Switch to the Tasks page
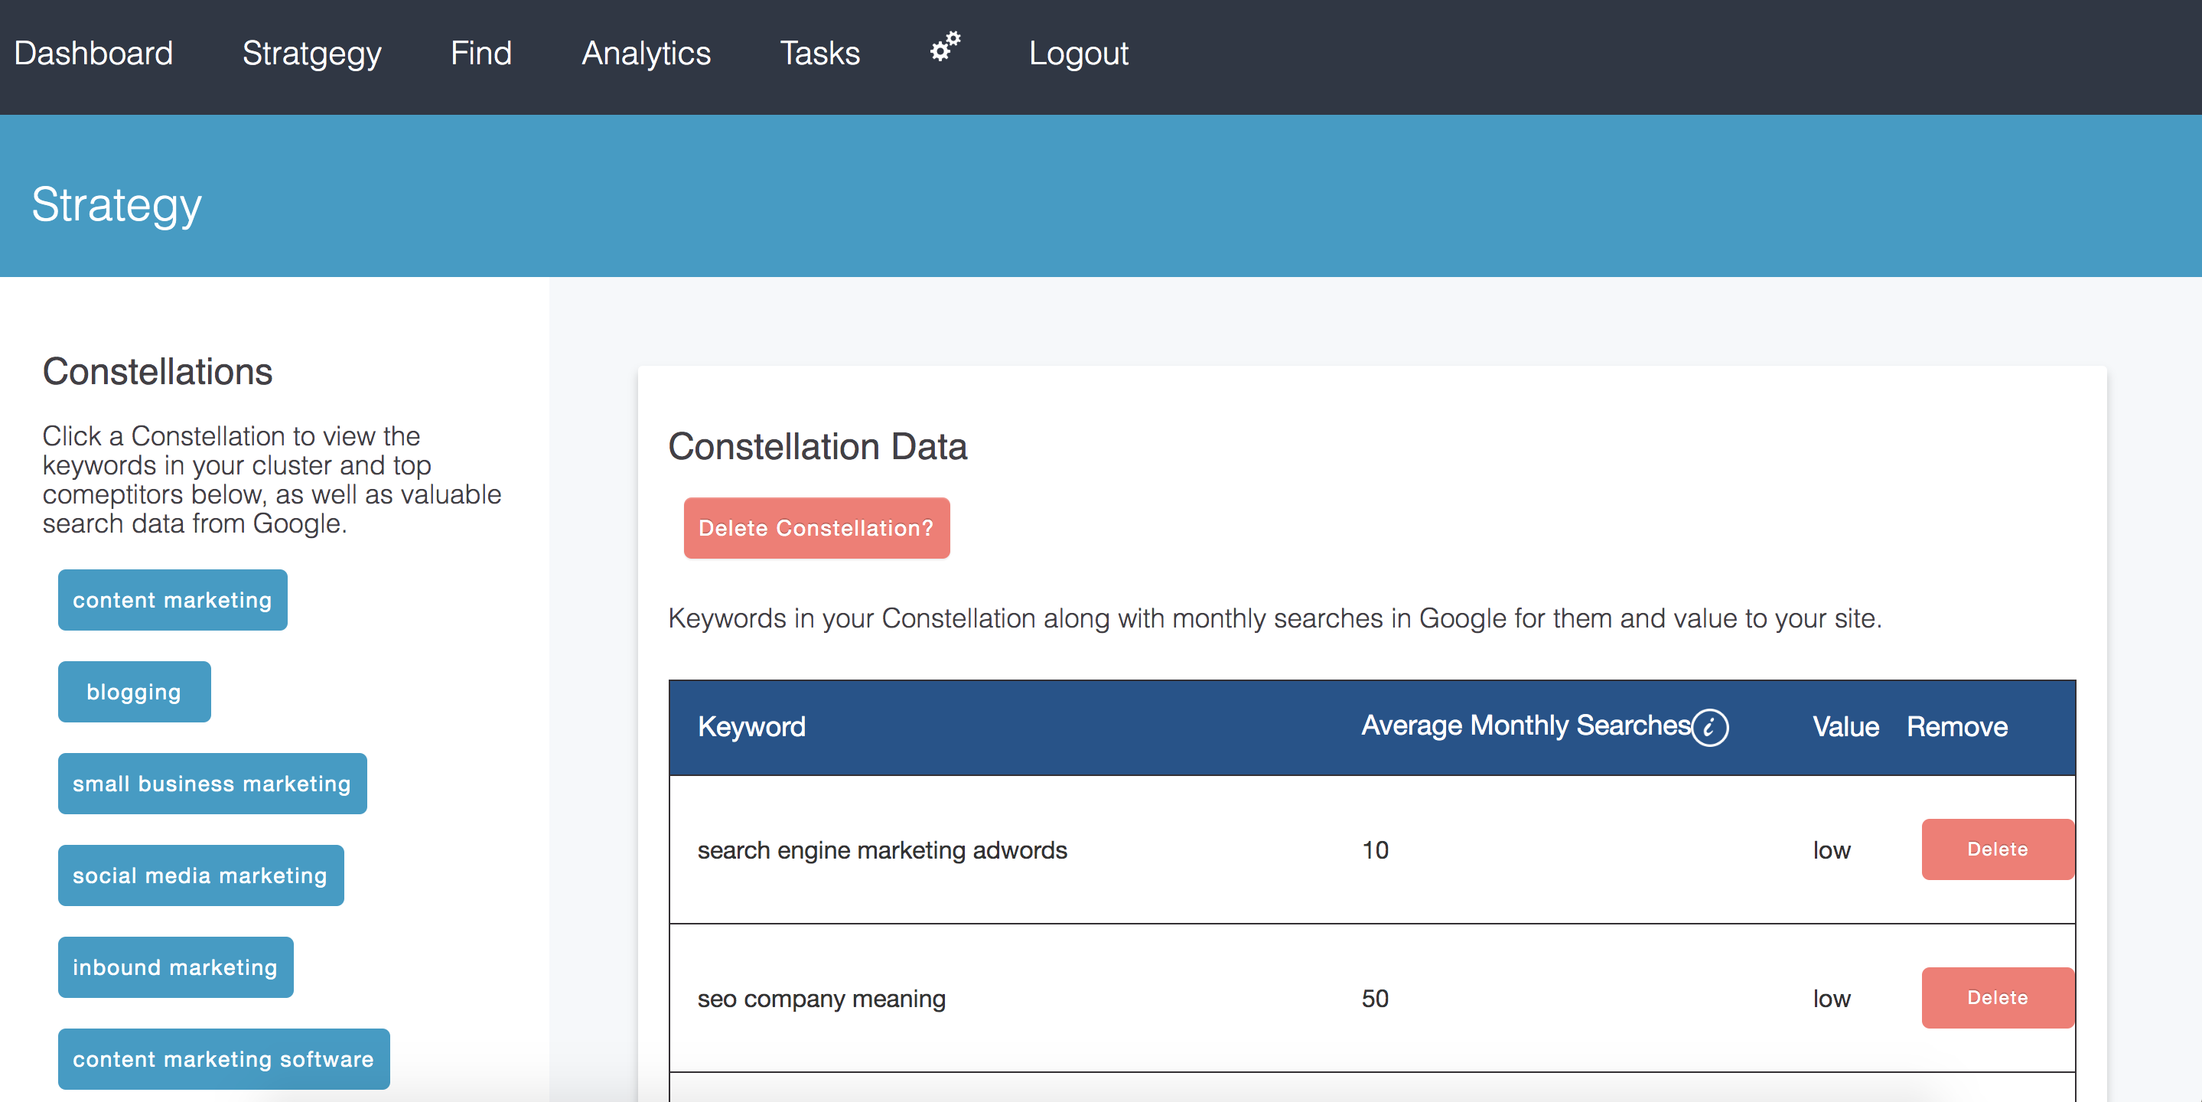Screen dimensions: 2202x1102 [x=819, y=53]
